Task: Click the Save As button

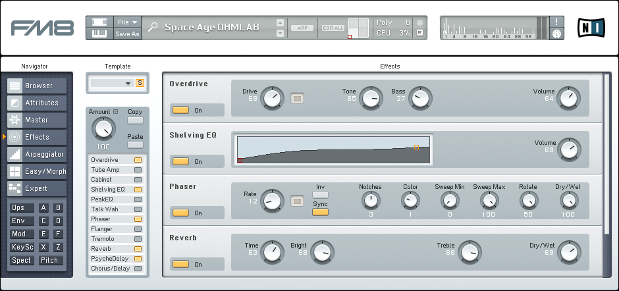Action: (x=127, y=34)
